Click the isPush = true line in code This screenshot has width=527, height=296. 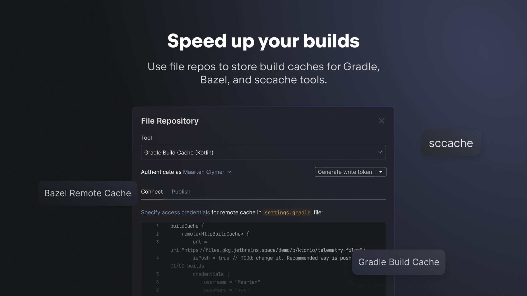pyautogui.click(x=211, y=258)
